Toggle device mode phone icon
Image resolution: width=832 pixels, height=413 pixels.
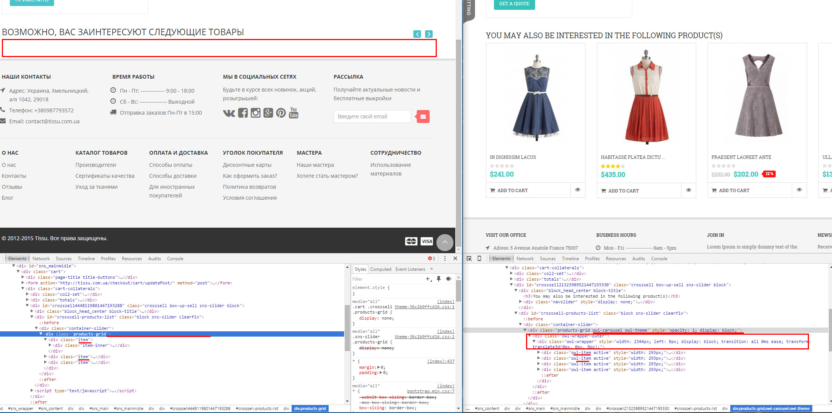479,259
